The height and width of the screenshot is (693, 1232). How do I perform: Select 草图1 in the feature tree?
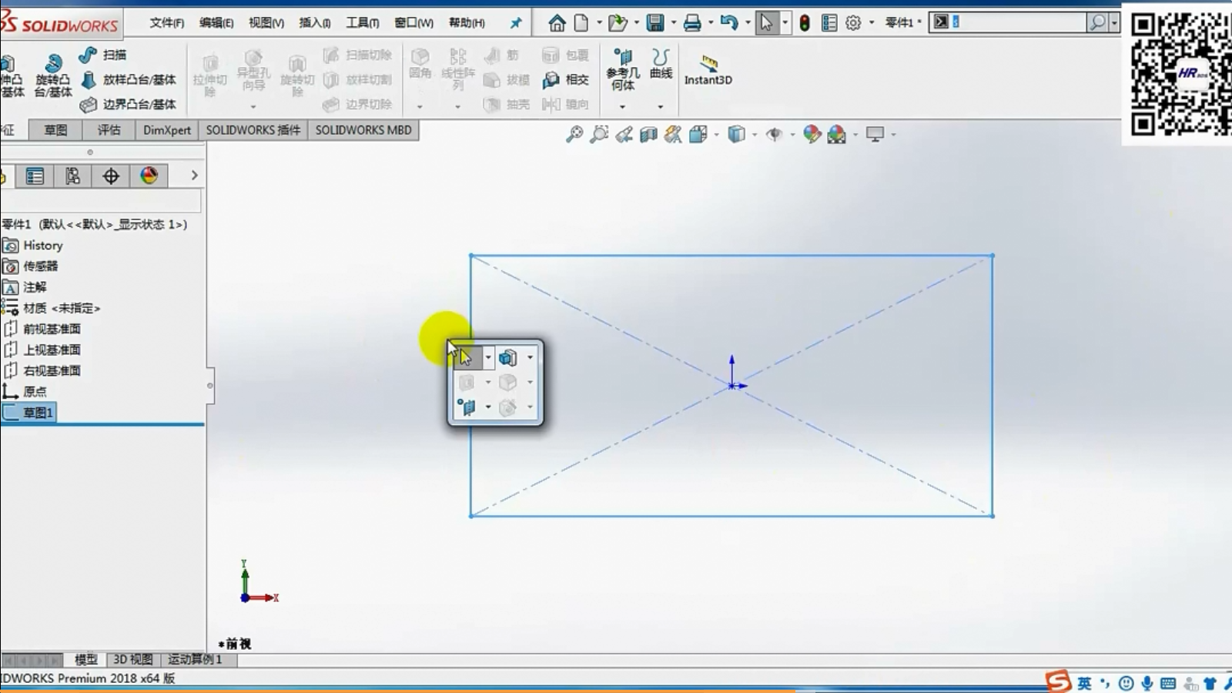pos(37,413)
